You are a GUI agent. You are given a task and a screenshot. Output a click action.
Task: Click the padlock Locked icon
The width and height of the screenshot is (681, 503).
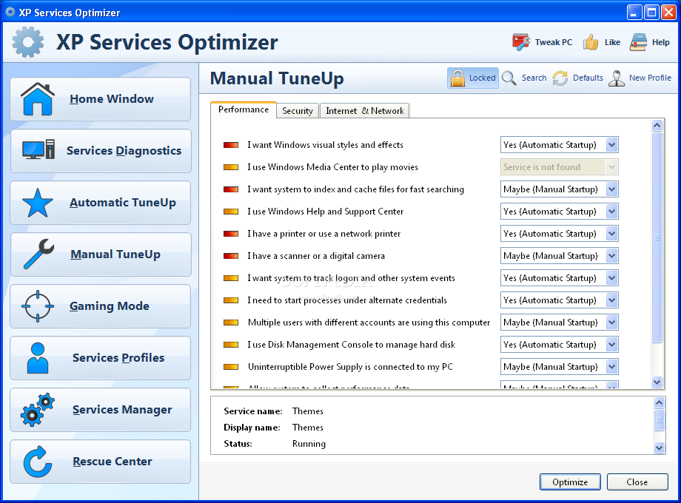click(457, 78)
